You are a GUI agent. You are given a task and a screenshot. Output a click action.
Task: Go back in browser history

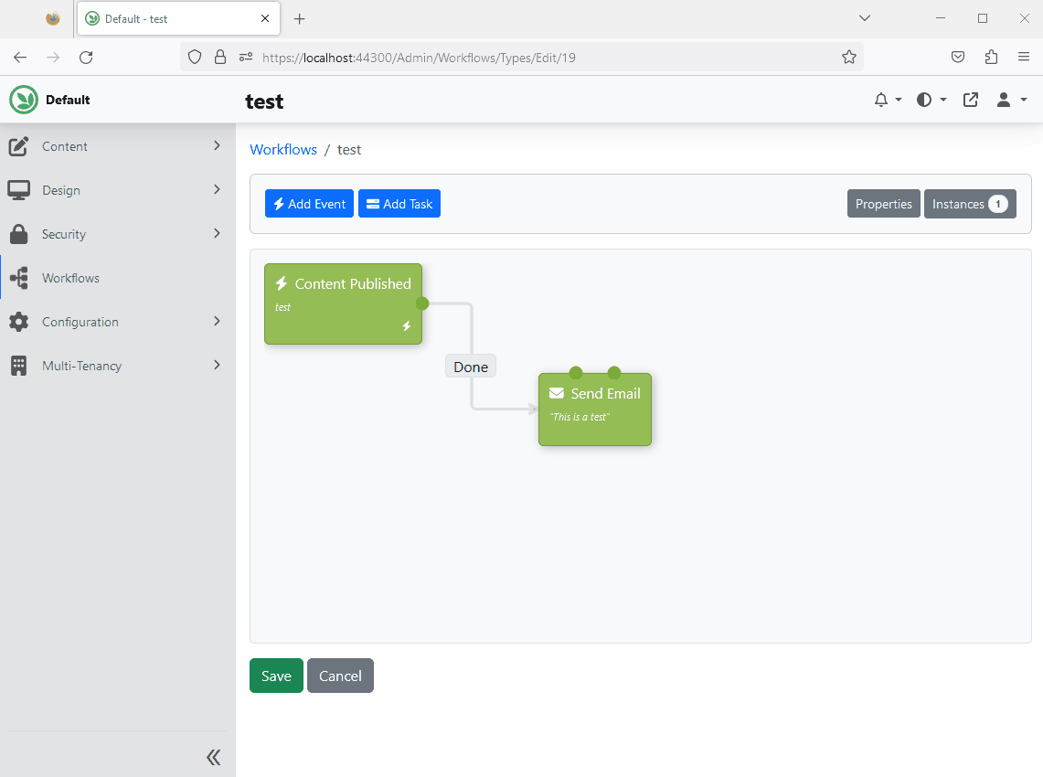[x=20, y=58]
